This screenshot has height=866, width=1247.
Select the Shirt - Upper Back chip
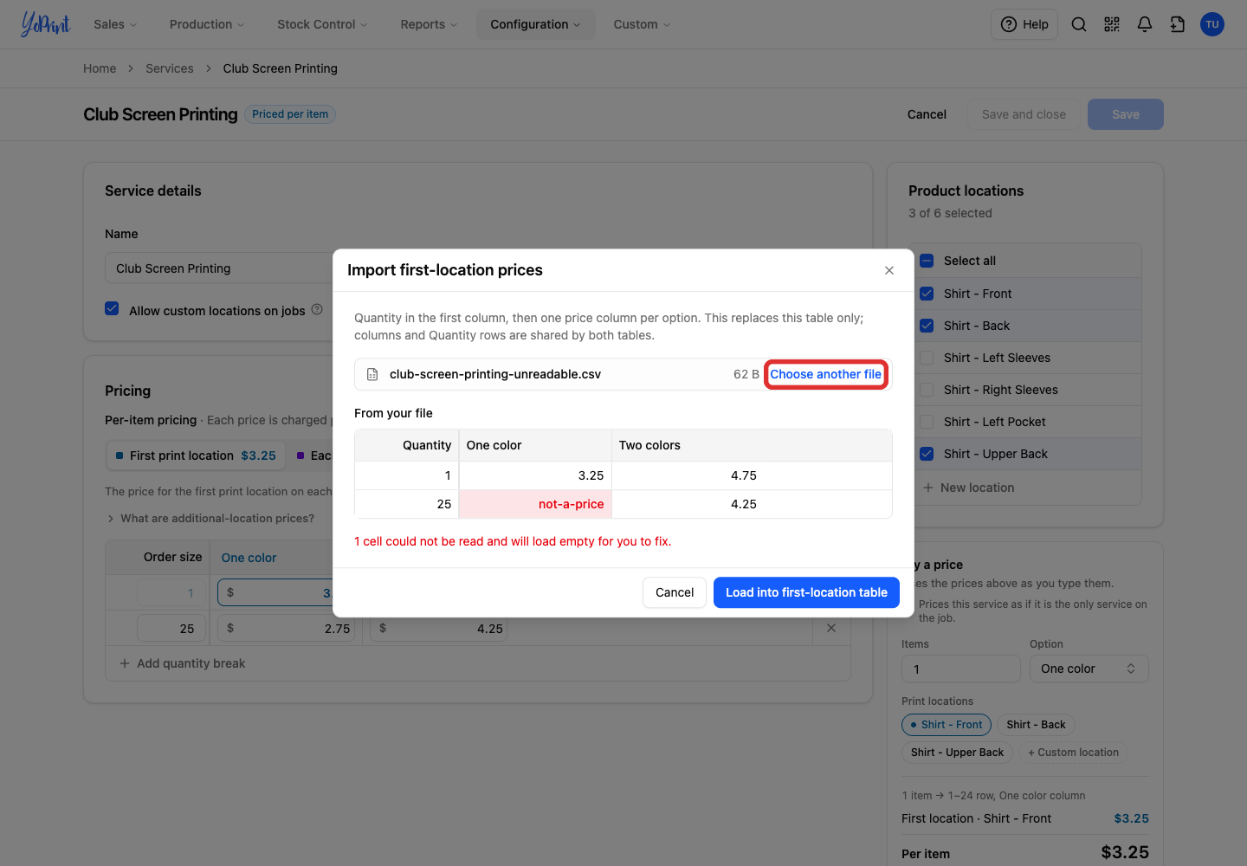[x=957, y=753]
